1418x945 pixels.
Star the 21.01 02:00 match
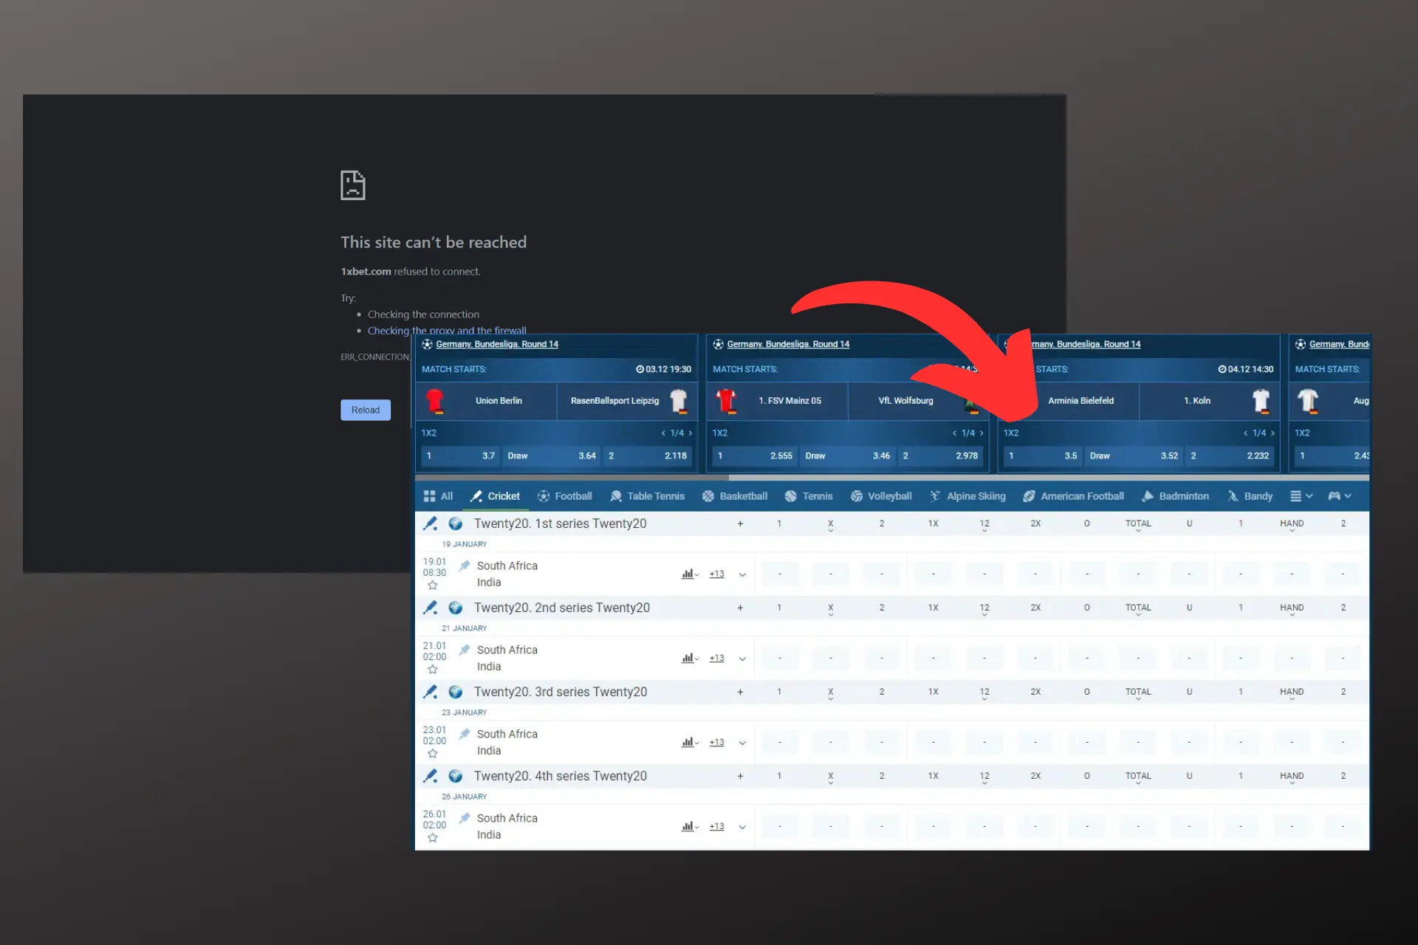433,670
